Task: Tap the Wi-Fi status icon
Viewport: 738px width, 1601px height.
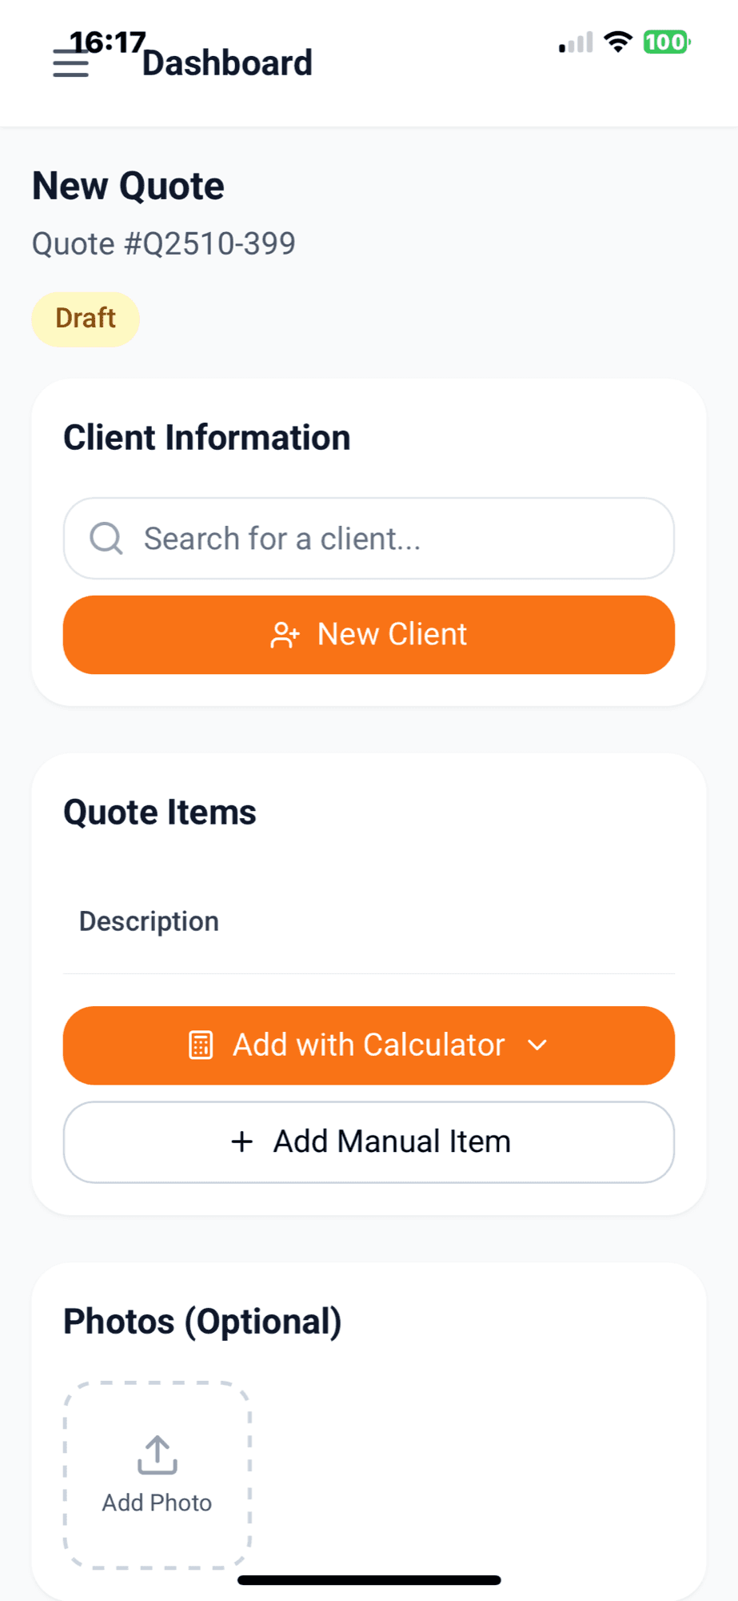Action: click(617, 42)
